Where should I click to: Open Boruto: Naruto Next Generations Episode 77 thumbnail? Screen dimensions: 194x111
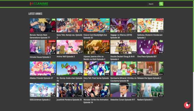click(43, 25)
